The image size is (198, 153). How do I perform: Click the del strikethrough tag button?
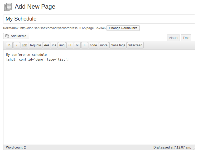pos(46,45)
